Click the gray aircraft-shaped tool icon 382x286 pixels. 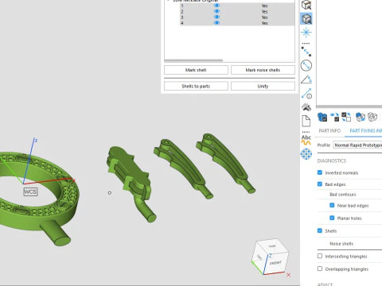pyautogui.click(x=306, y=107)
